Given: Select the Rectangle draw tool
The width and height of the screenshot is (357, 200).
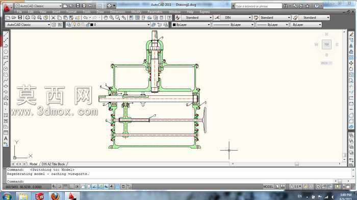Looking at the screenshot, I should point(6,58).
